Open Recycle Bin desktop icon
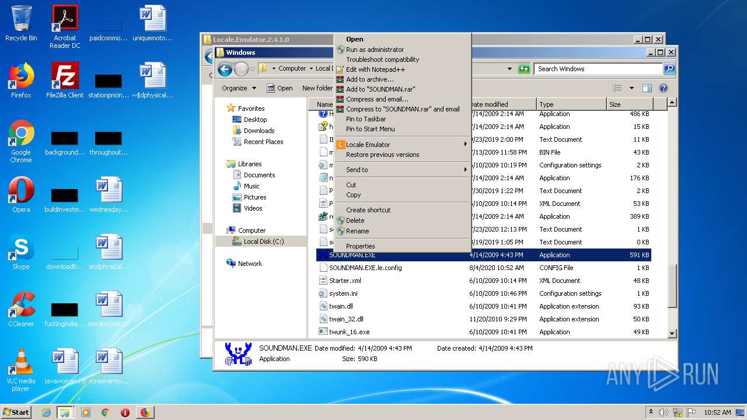747x420 pixels. [21, 23]
